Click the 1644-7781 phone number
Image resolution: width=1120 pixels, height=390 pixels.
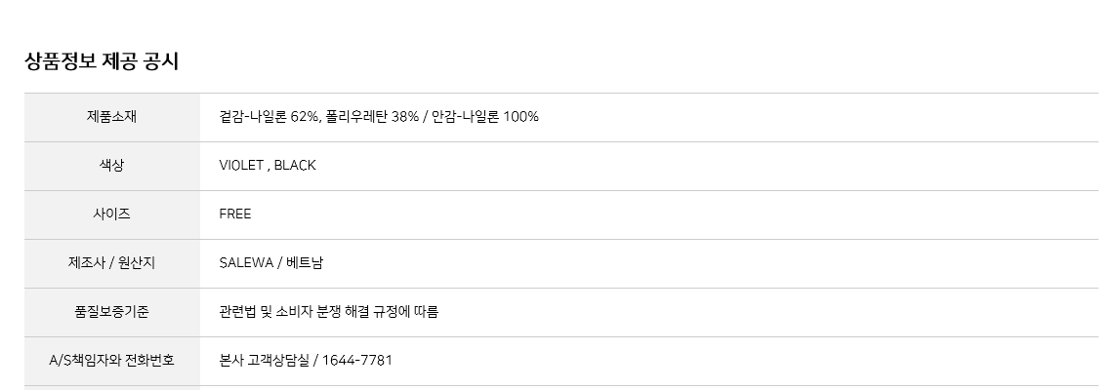click(357, 361)
